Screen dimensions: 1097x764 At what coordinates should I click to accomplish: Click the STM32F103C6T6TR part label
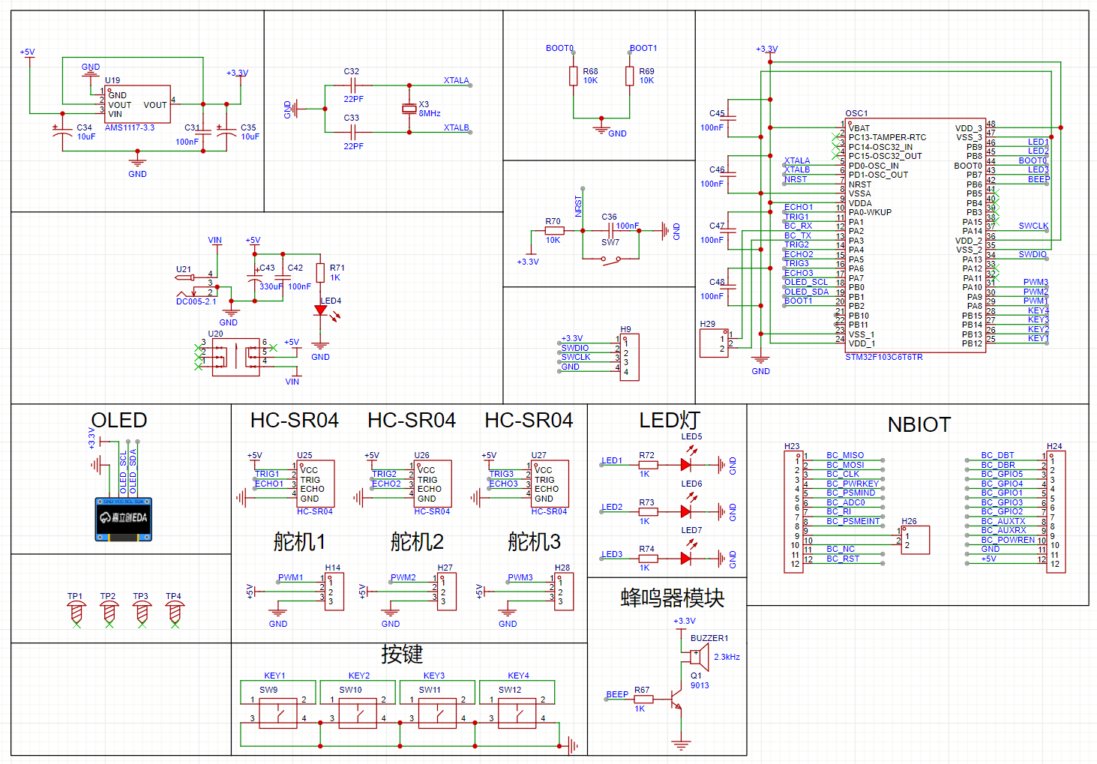click(x=884, y=358)
